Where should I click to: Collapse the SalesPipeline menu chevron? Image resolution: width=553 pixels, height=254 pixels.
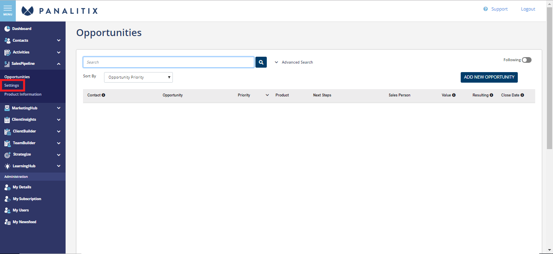pos(59,64)
